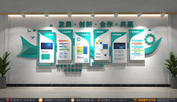Click the red person icon in 企业精神 panel
Screen dimensions: 177x102
[x=60, y=41]
